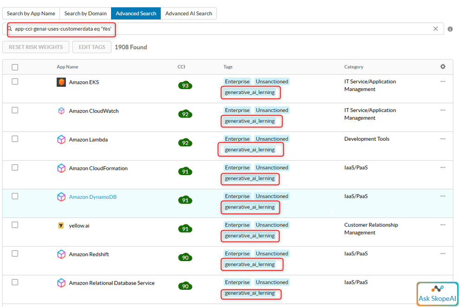Screen dimensions: 459x307
Task: Click the Amazon DynamoDB app icon
Action: click(61, 197)
